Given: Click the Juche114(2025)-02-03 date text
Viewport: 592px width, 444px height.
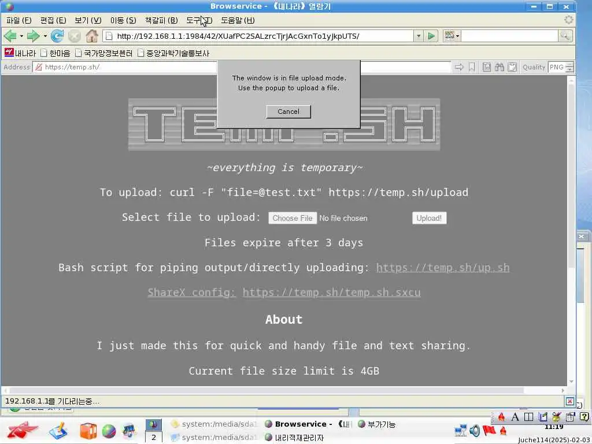Looking at the screenshot, I should point(554,440).
